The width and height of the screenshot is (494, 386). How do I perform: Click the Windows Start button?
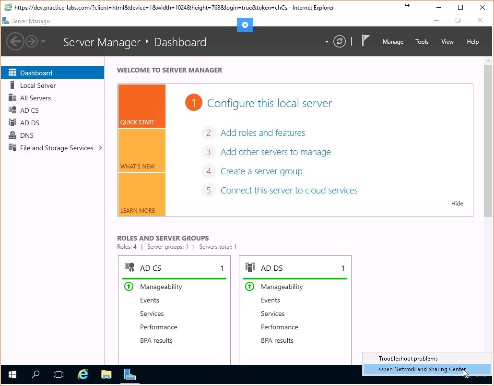point(12,374)
